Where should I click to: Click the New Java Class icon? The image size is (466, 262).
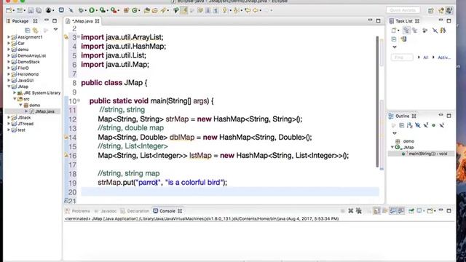point(135,10)
